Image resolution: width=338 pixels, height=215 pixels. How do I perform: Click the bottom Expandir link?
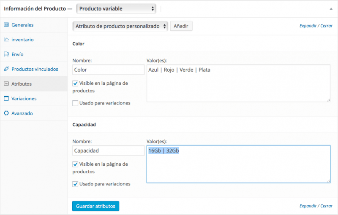click(x=308, y=206)
